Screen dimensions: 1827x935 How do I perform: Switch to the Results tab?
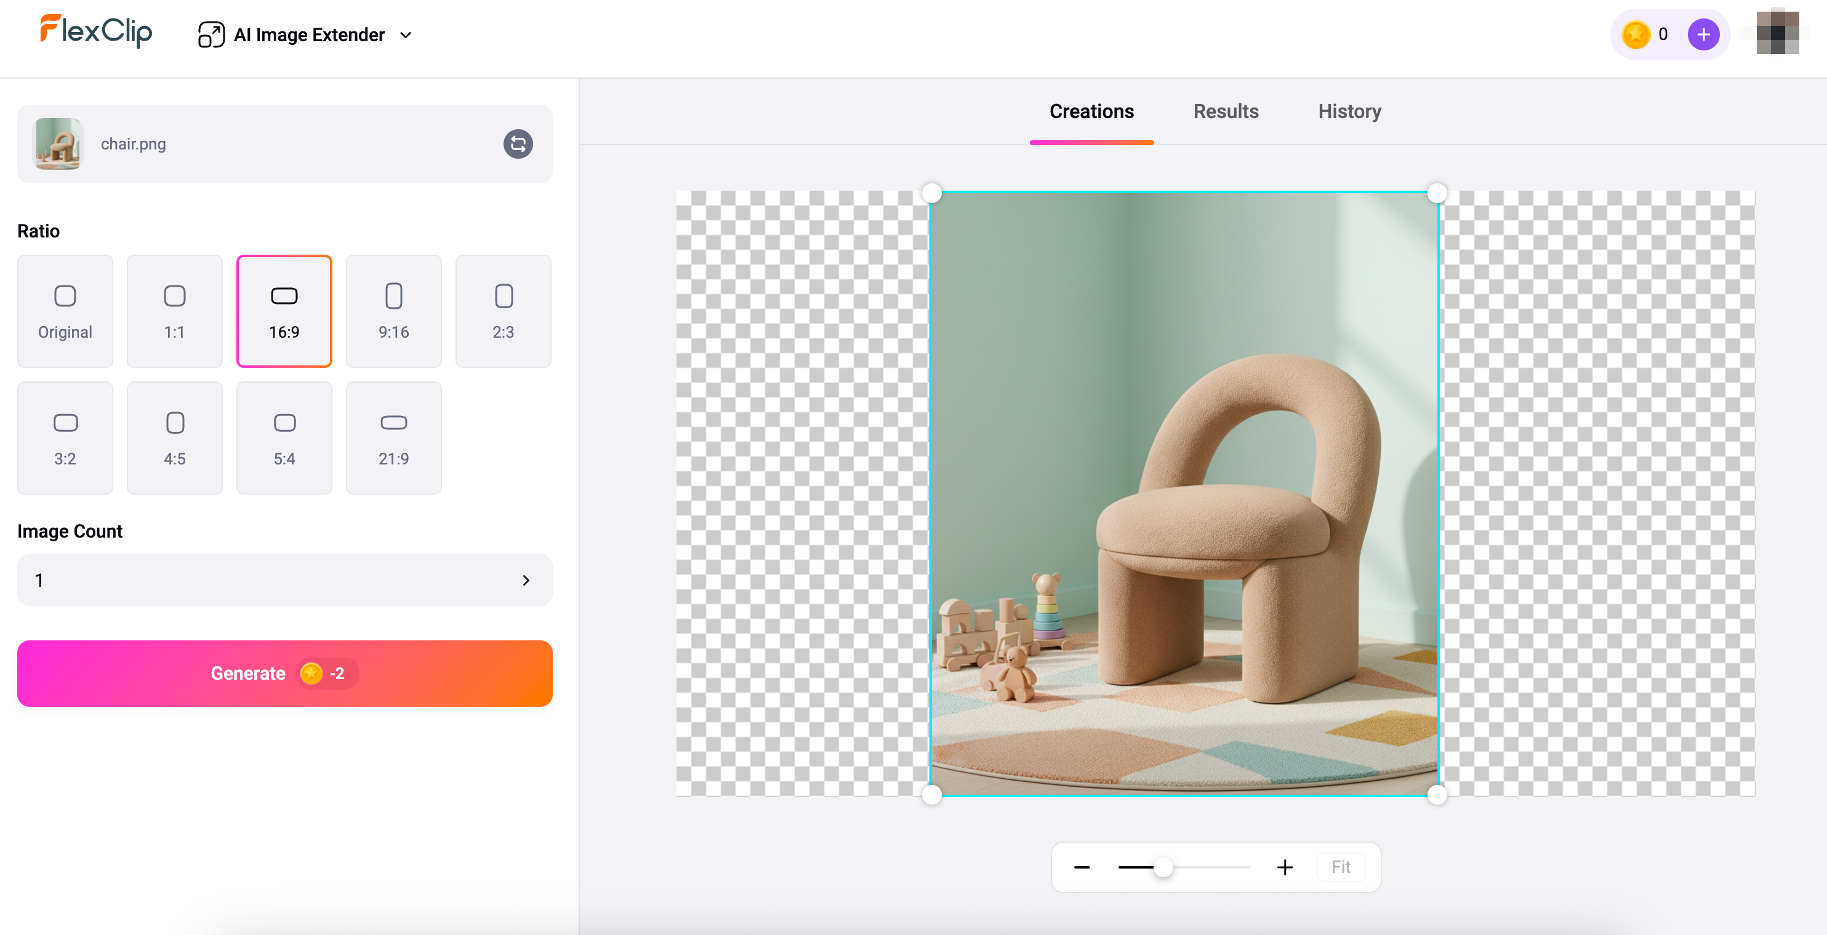click(x=1226, y=111)
